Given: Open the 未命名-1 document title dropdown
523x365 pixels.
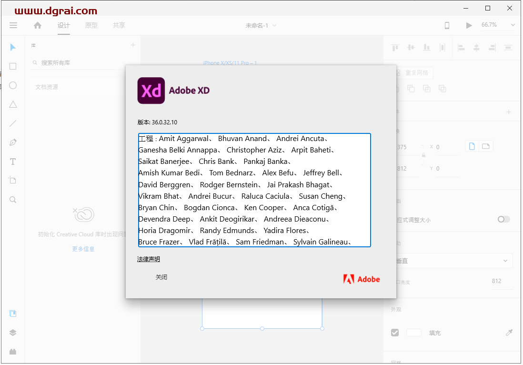Looking at the screenshot, I should click(x=261, y=25).
